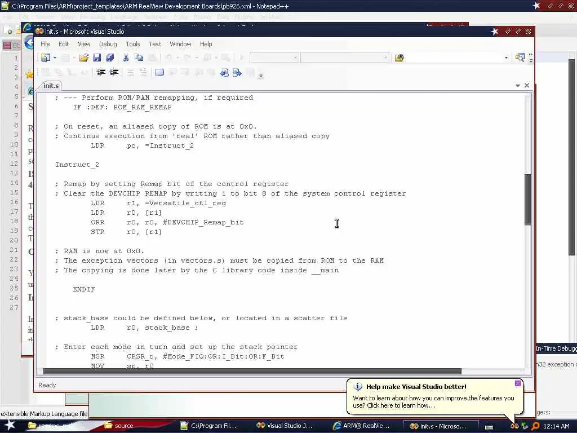Open the View menu
The image size is (577, 433).
(x=84, y=44)
